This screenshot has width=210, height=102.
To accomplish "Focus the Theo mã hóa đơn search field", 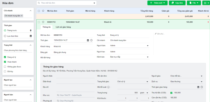I will click(66, 3).
